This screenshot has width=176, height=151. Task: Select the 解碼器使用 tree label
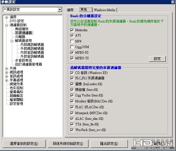point(23,41)
